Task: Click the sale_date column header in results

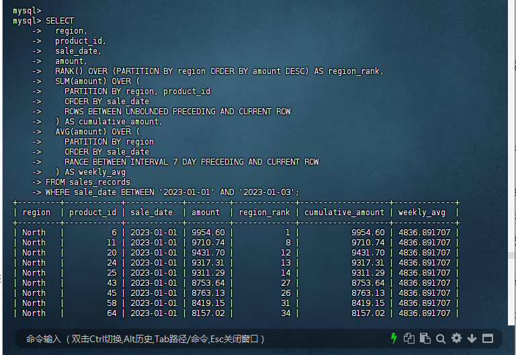Action: tap(151, 212)
